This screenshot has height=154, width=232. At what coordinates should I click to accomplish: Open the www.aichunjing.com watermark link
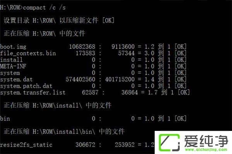click(206, 150)
